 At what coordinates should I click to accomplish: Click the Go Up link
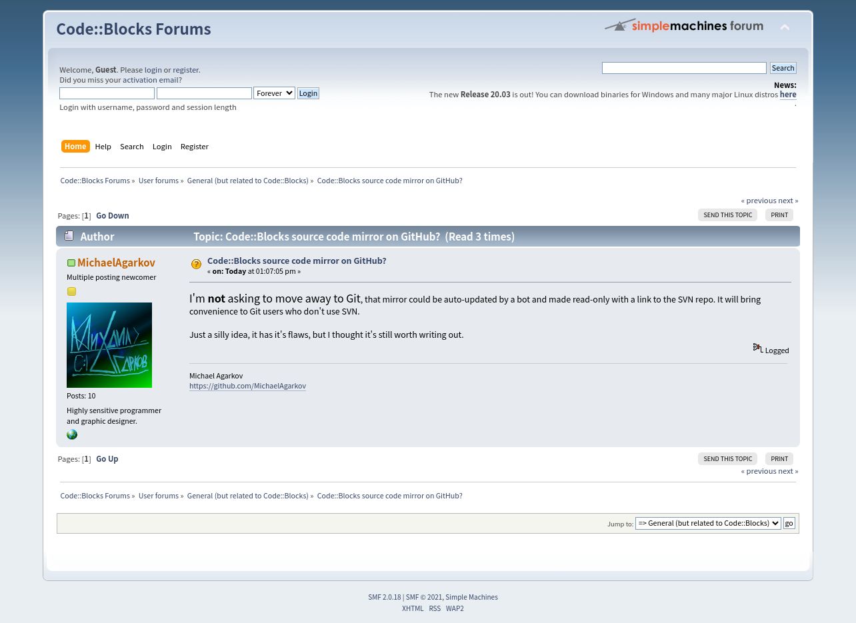click(x=107, y=459)
